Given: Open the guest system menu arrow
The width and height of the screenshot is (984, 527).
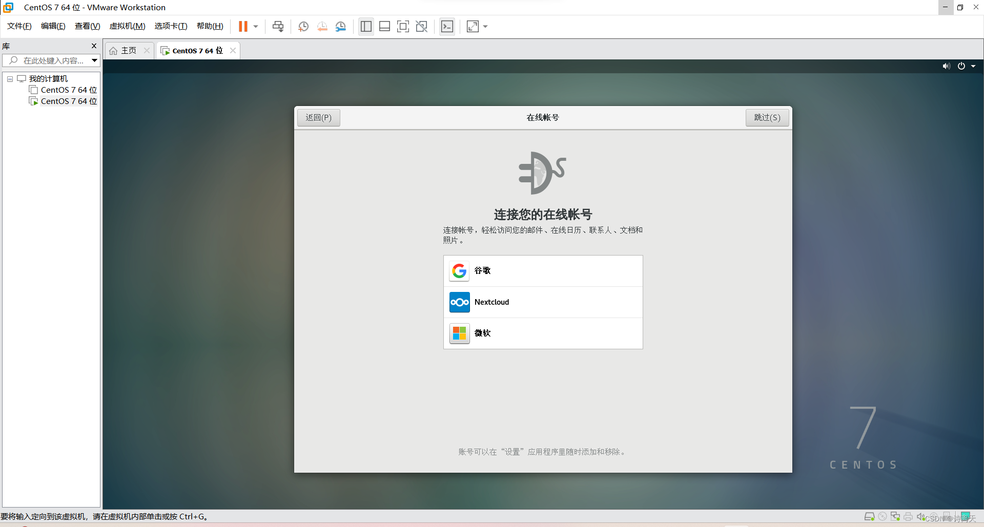Looking at the screenshot, I should (973, 66).
